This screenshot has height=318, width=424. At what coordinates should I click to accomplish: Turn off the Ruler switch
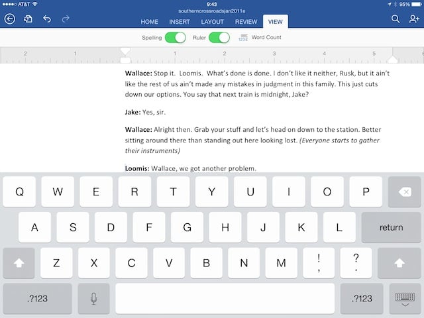point(219,38)
